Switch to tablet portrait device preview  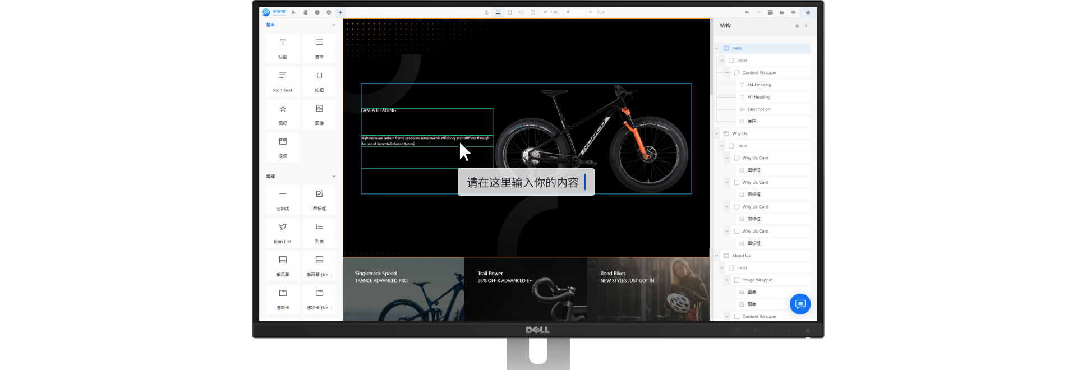509,12
